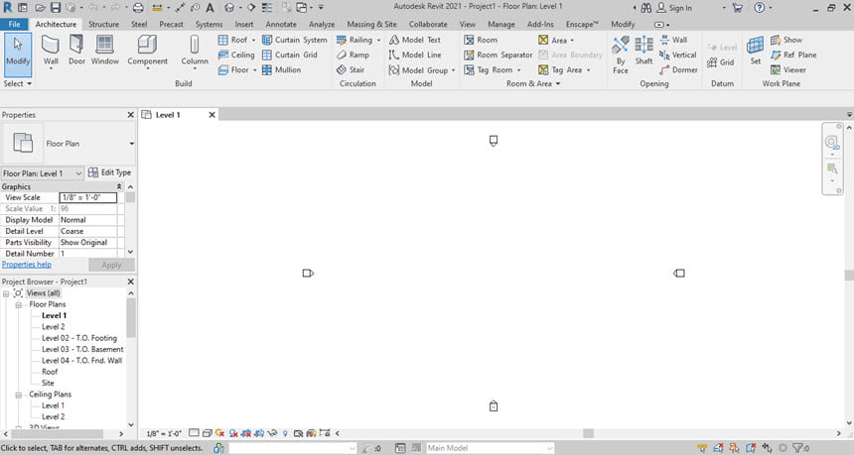Open the File menu
854x455 pixels.
pos(14,25)
